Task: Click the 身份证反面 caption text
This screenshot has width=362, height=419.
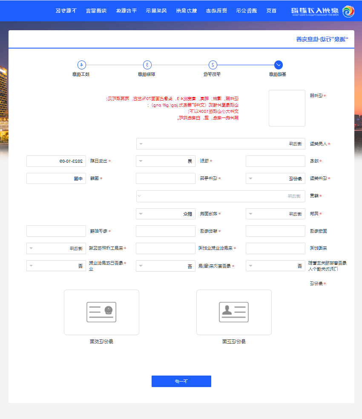Action: coord(102,342)
